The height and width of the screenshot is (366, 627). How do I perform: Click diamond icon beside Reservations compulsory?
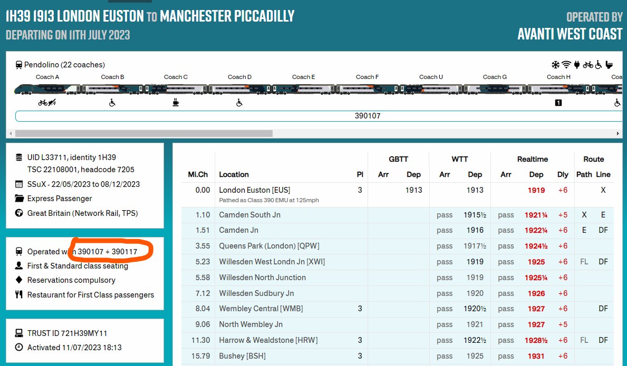[19, 280]
